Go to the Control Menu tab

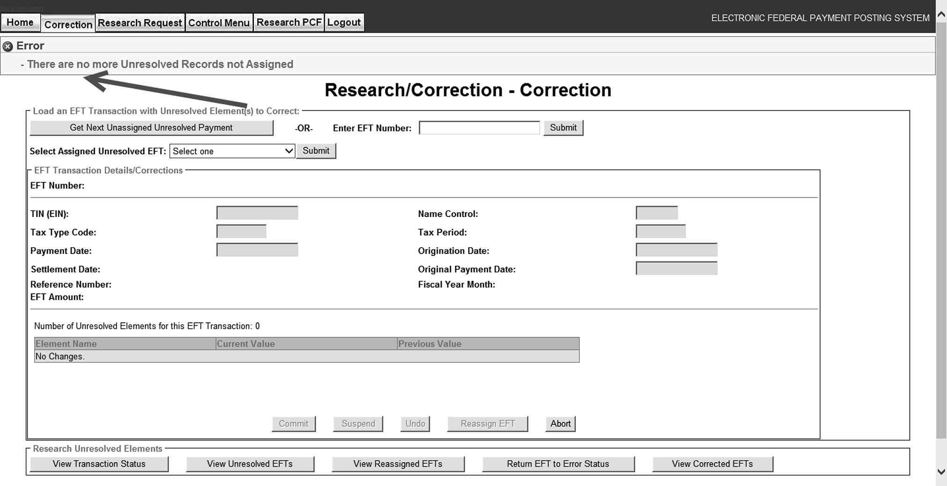tap(219, 23)
